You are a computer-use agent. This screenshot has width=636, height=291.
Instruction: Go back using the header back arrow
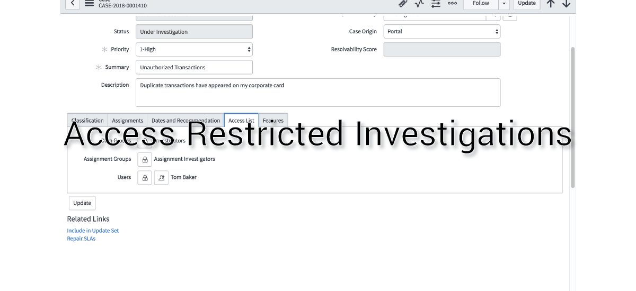[x=73, y=3]
